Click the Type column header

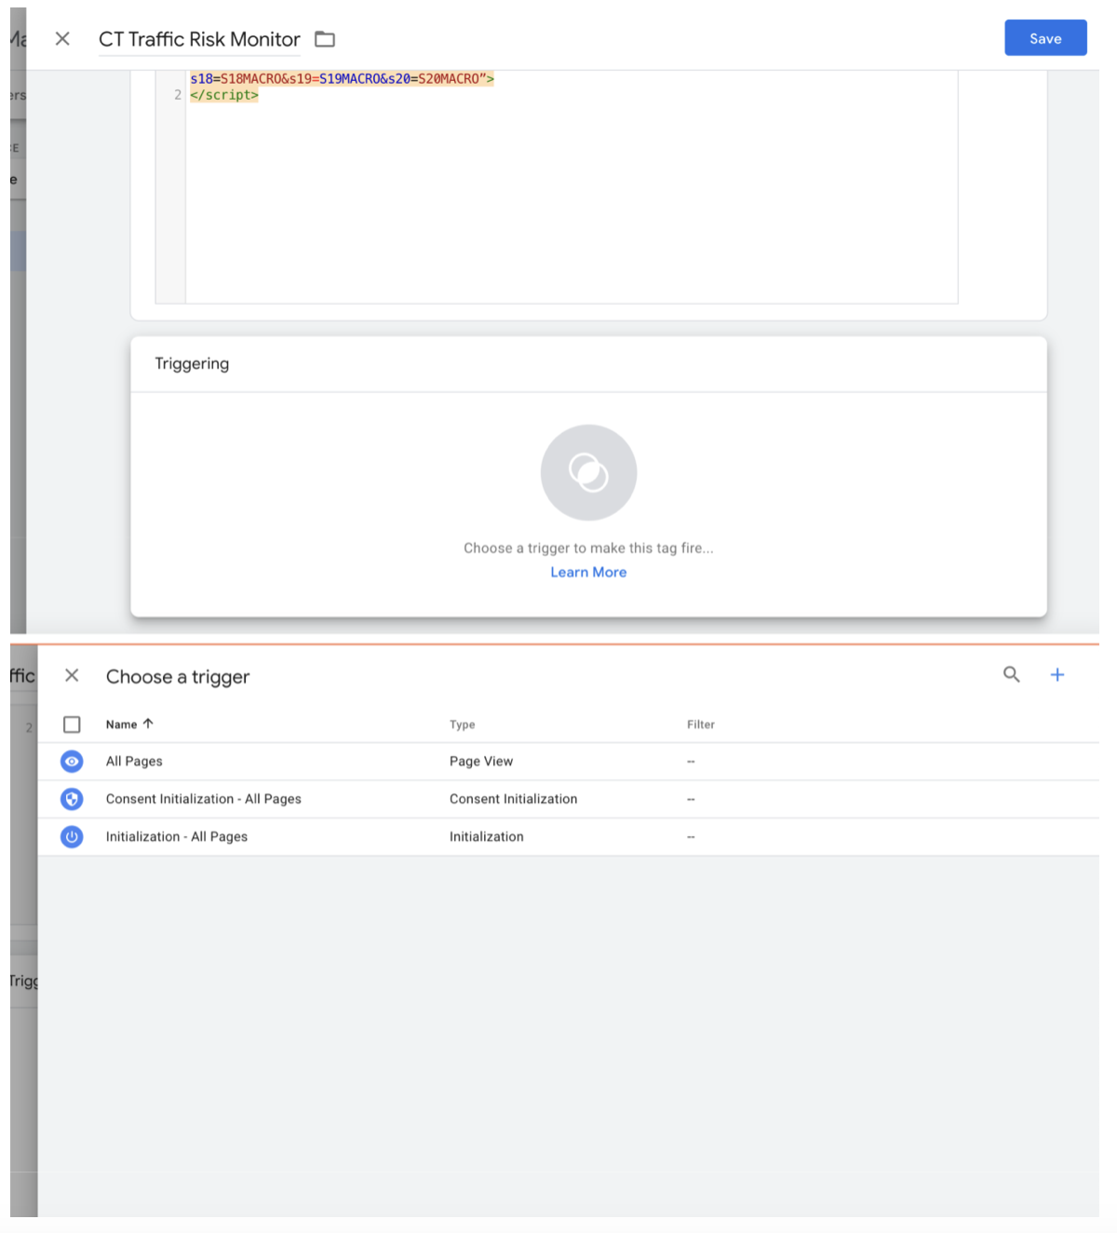463,725
